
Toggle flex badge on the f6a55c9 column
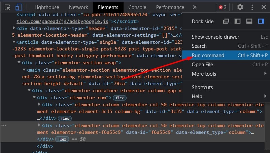point(62,139)
